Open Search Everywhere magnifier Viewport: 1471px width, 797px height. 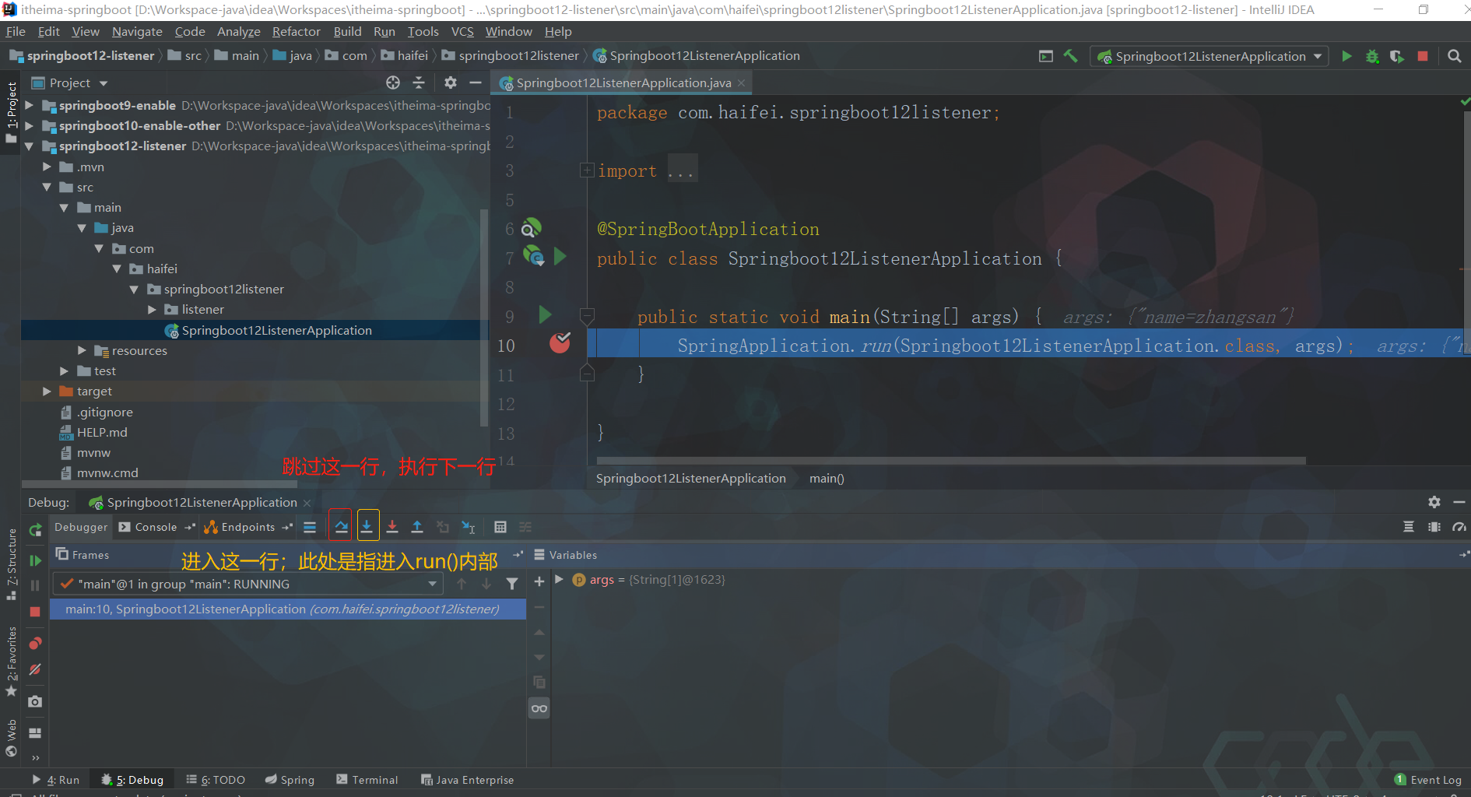click(1454, 56)
